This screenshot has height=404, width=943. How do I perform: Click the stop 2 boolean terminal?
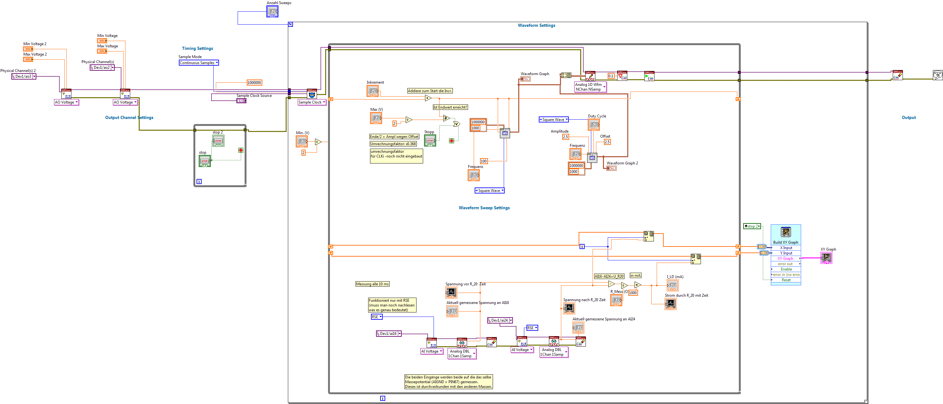(x=218, y=141)
